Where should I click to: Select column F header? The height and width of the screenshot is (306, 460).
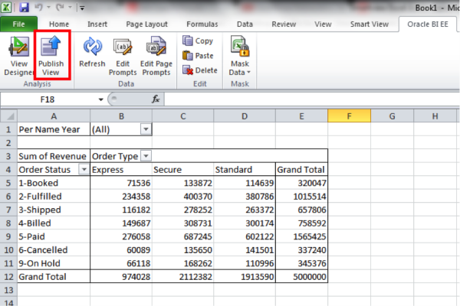tap(349, 116)
